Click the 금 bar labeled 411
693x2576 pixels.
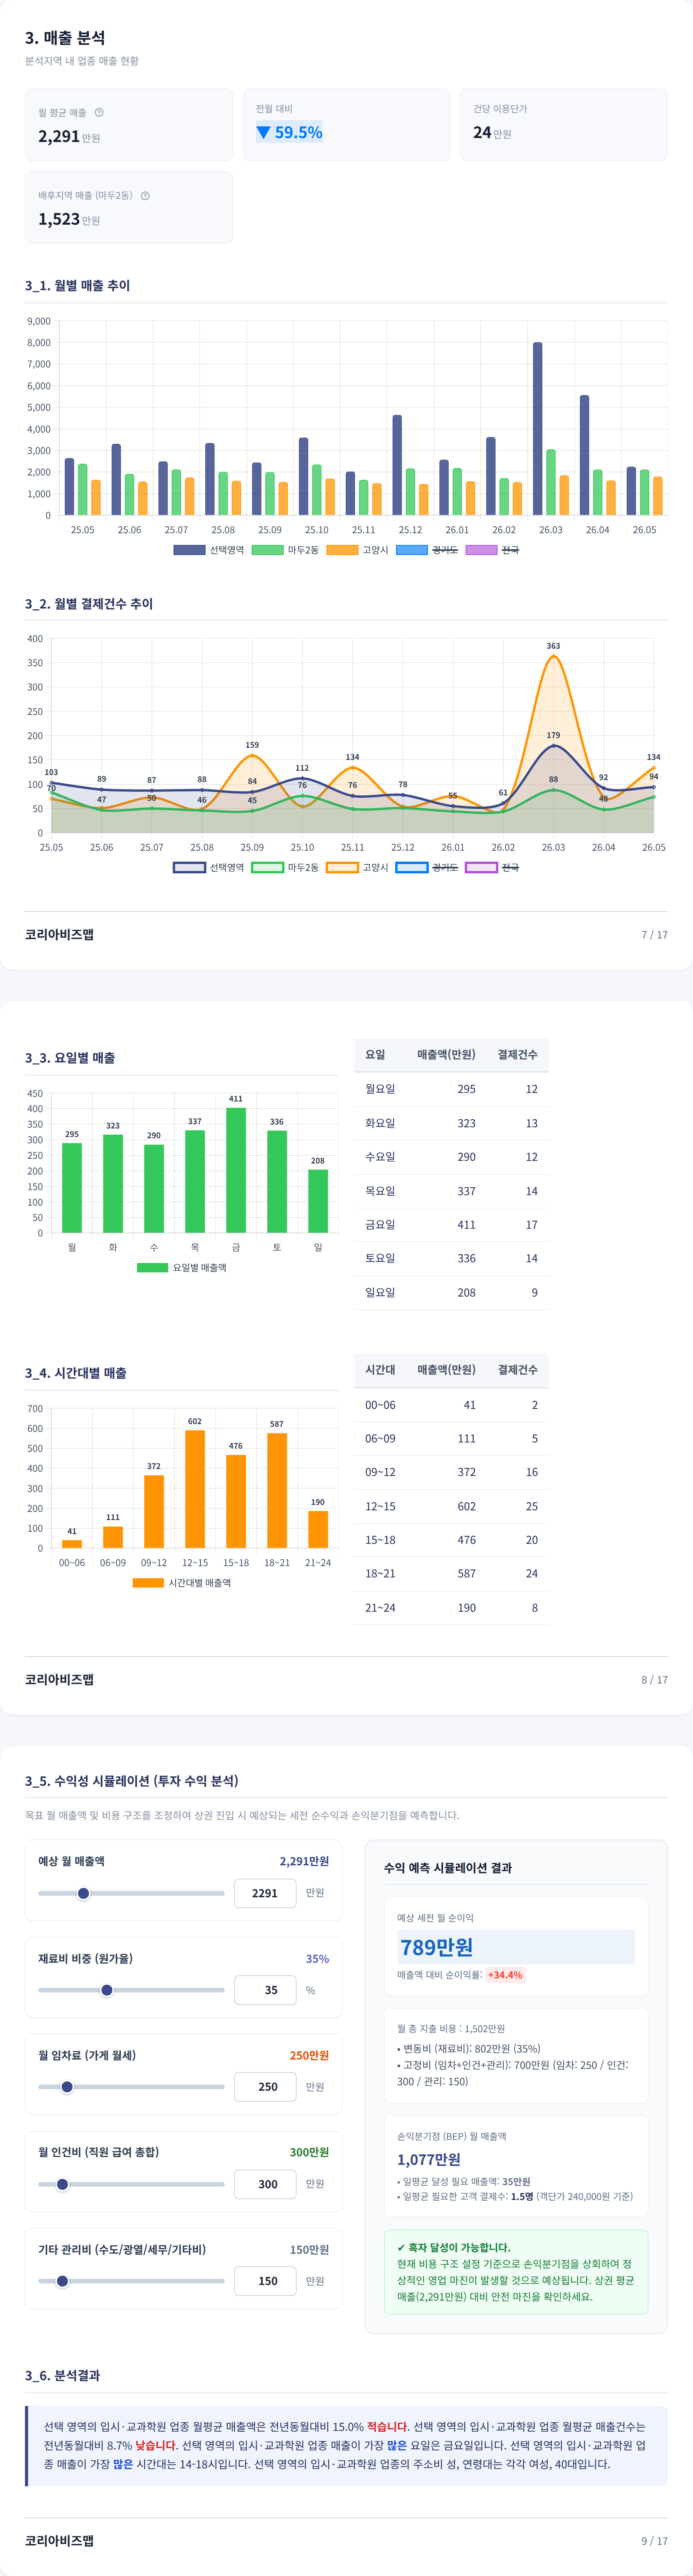pyautogui.click(x=236, y=1170)
